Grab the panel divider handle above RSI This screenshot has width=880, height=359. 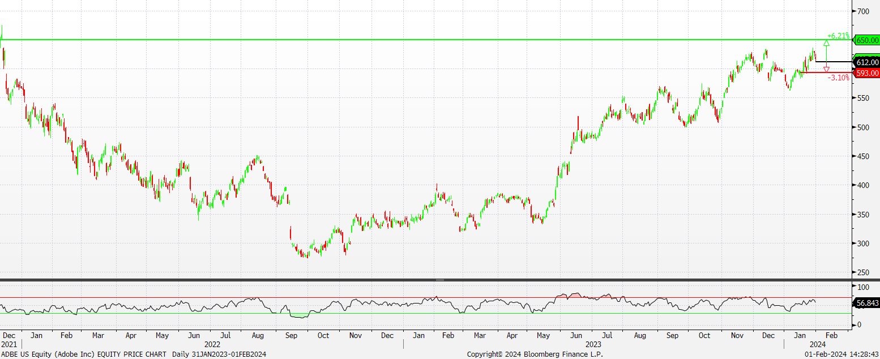tap(439, 280)
